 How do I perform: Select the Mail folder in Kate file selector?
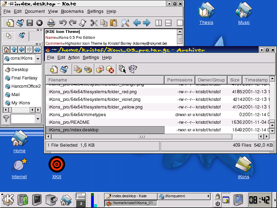tap(12, 94)
